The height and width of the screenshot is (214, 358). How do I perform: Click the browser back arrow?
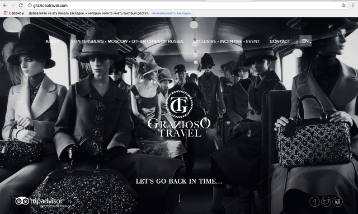tap(5, 5)
